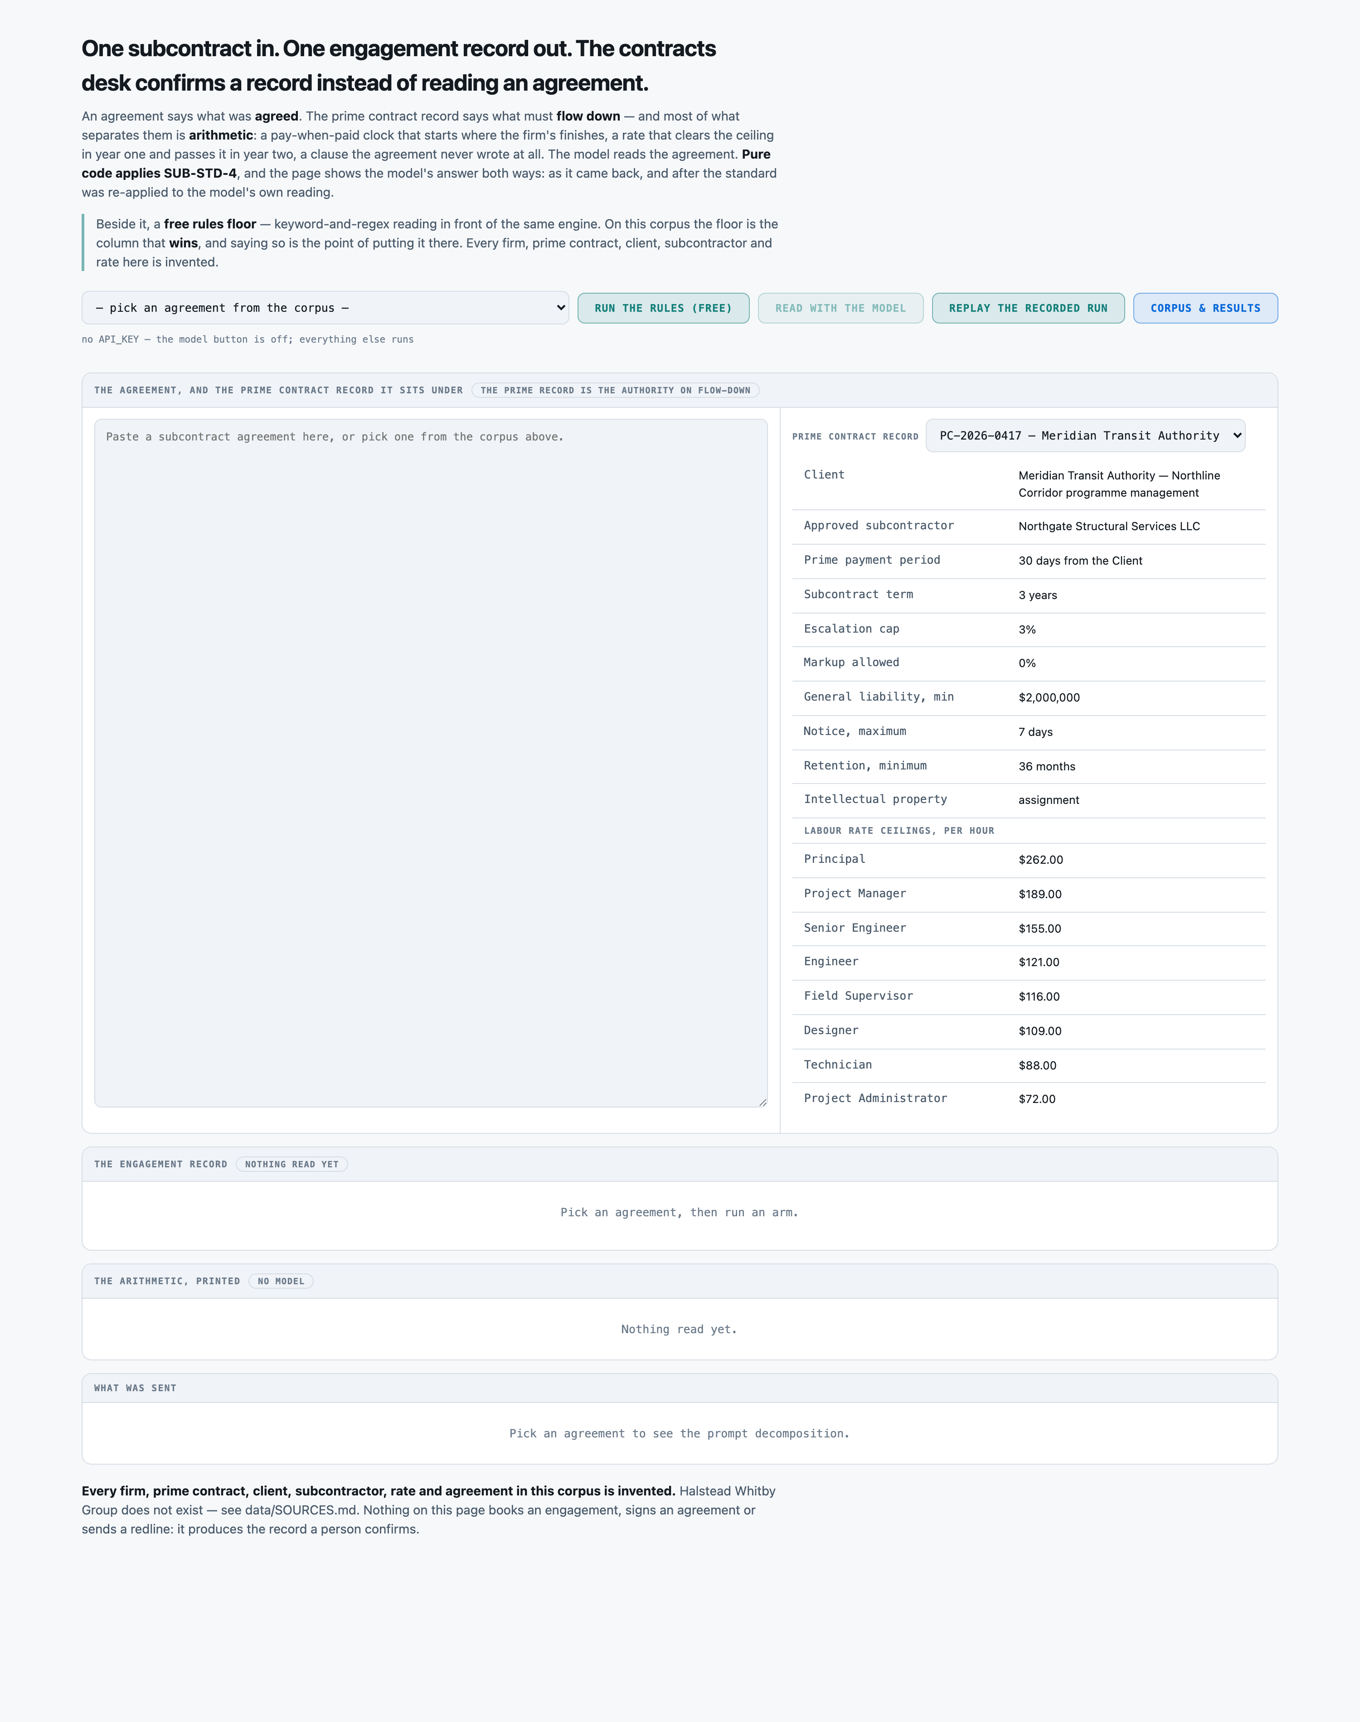Click Replay the Recorded Run button
Viewport: 1360px width, 1722px height.
(x=1028, y=308)
